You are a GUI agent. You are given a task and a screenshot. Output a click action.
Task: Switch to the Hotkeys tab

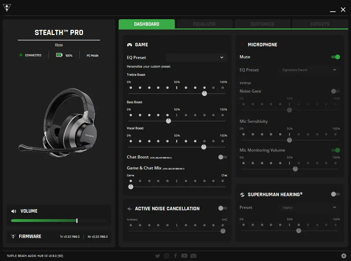(x=320, y=24)
